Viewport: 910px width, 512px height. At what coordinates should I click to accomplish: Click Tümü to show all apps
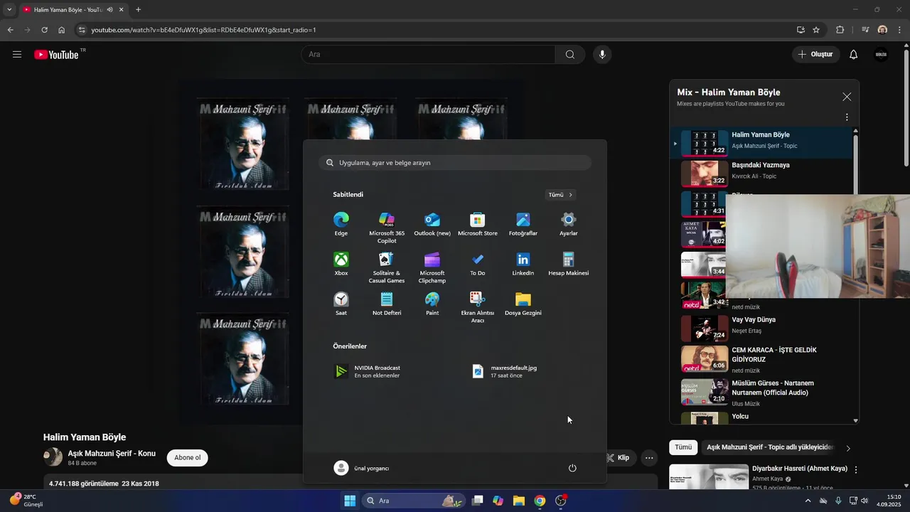[x=560, y=195]
